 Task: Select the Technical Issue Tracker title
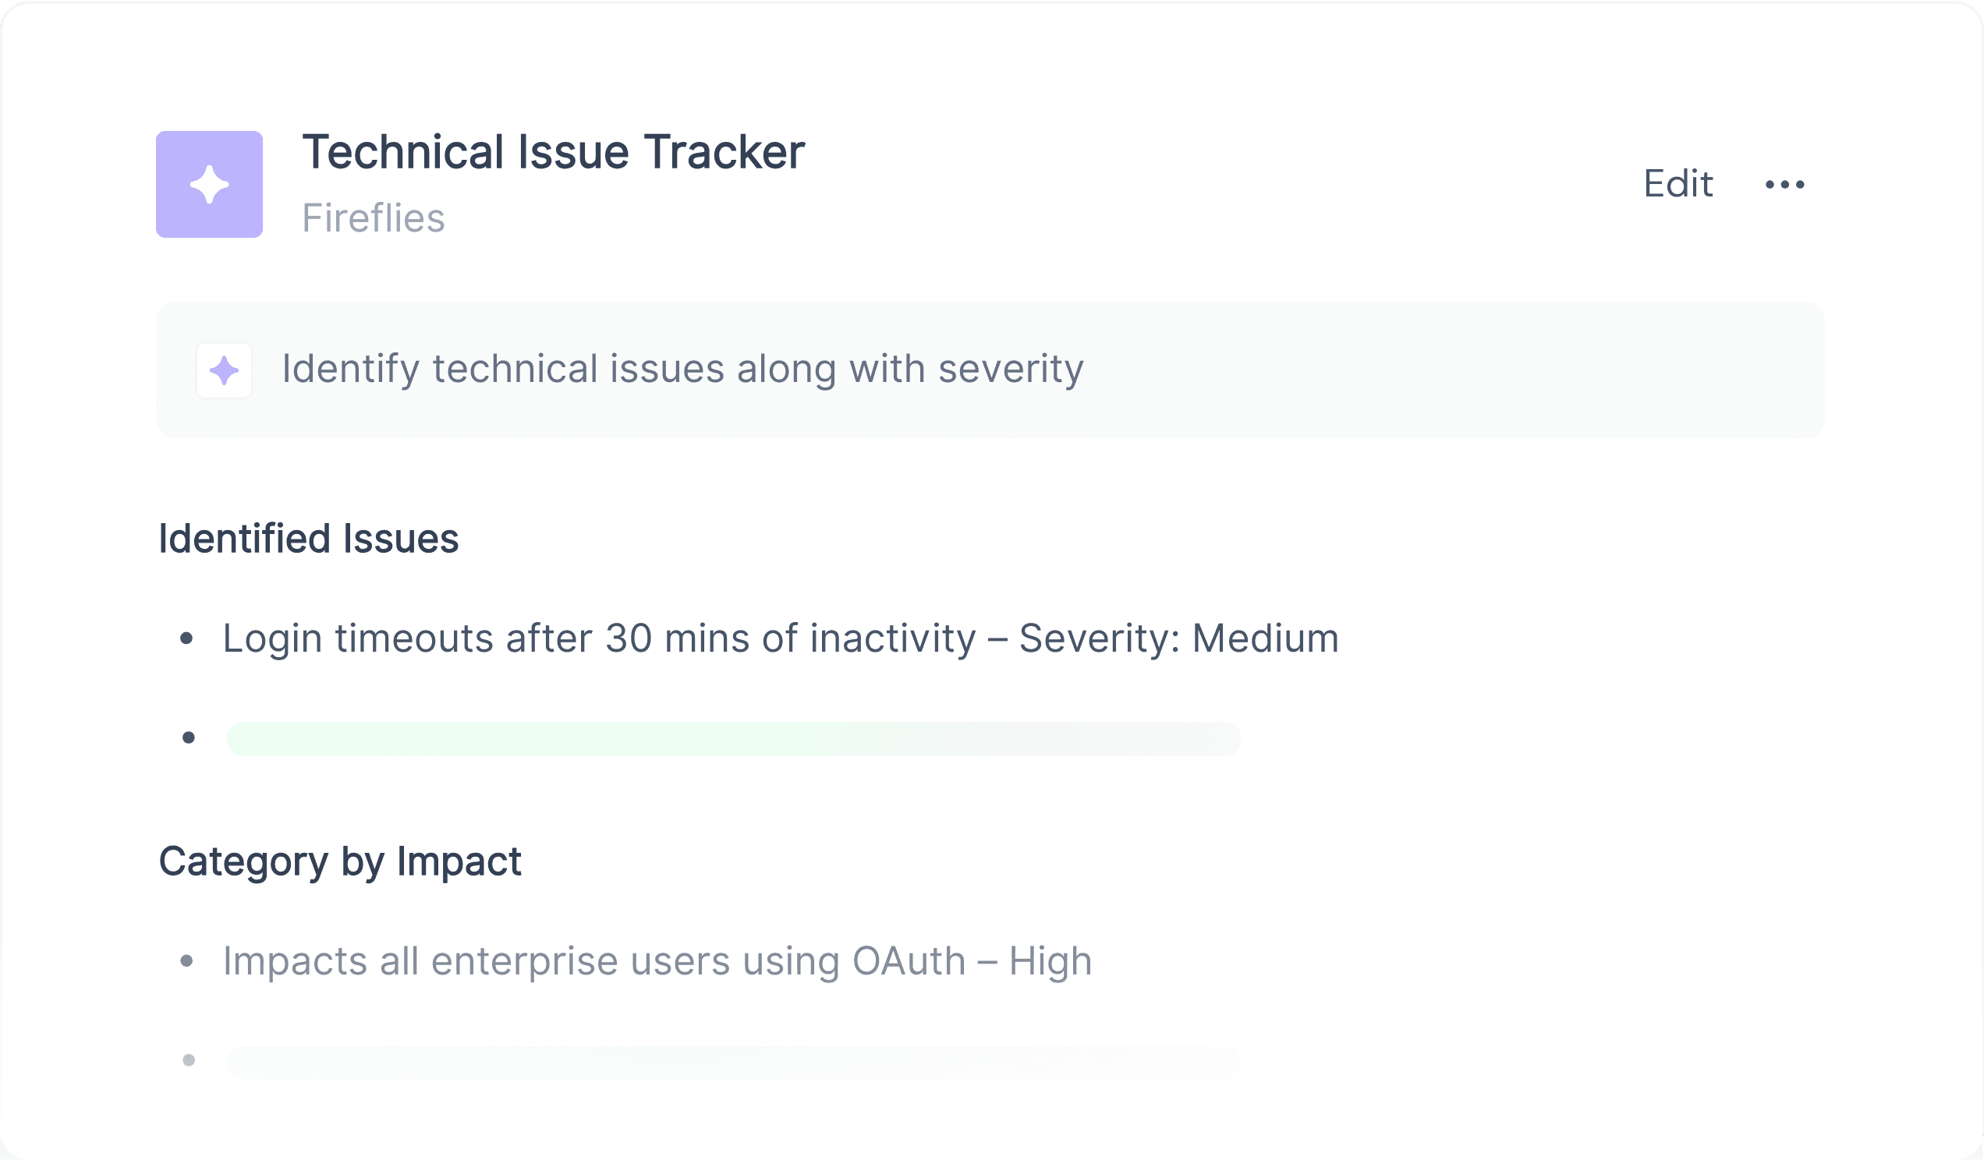(554, 152)
